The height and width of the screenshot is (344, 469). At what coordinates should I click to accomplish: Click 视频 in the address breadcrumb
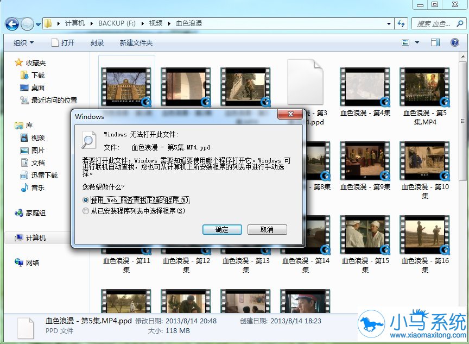point(156,23)
